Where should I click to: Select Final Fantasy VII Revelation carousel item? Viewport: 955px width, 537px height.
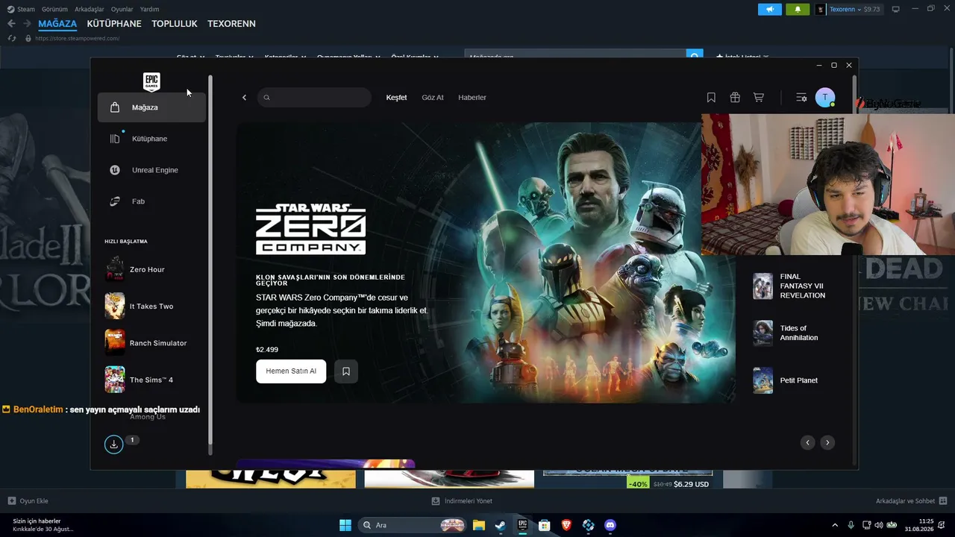coord(794,286)
